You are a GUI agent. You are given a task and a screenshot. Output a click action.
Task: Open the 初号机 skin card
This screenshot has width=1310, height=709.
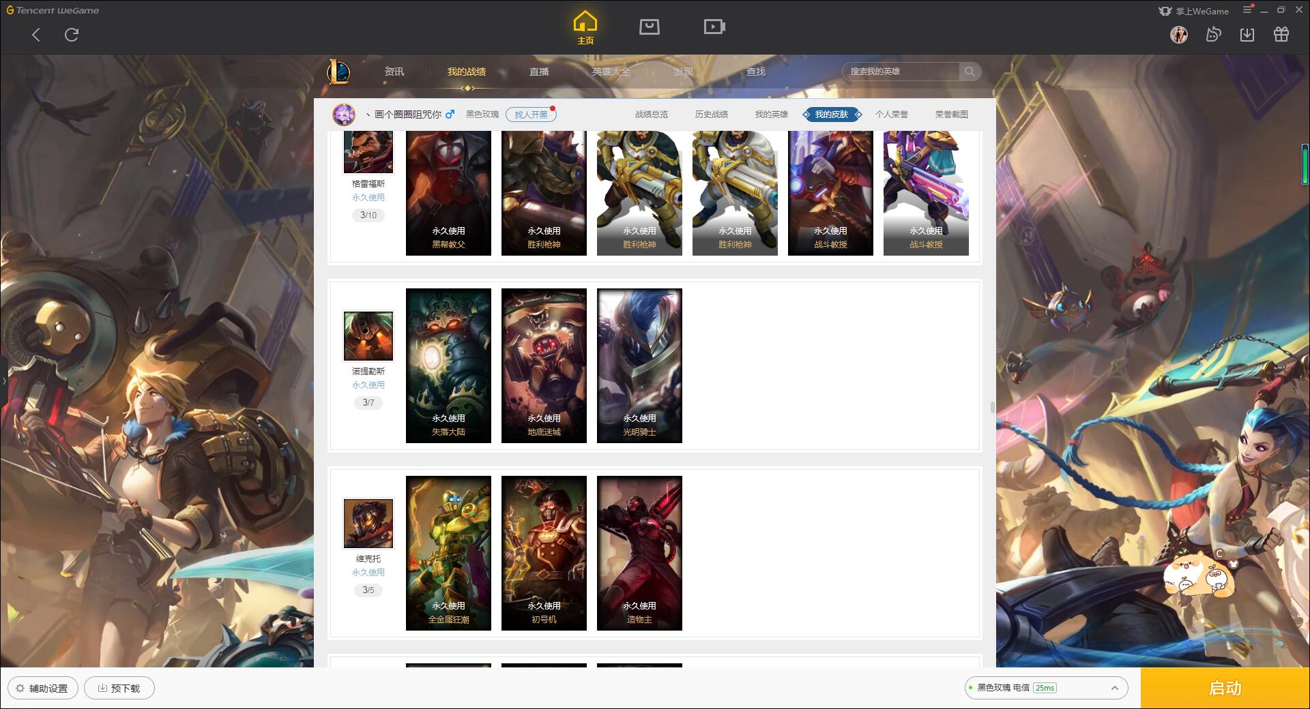click(544, 553)
